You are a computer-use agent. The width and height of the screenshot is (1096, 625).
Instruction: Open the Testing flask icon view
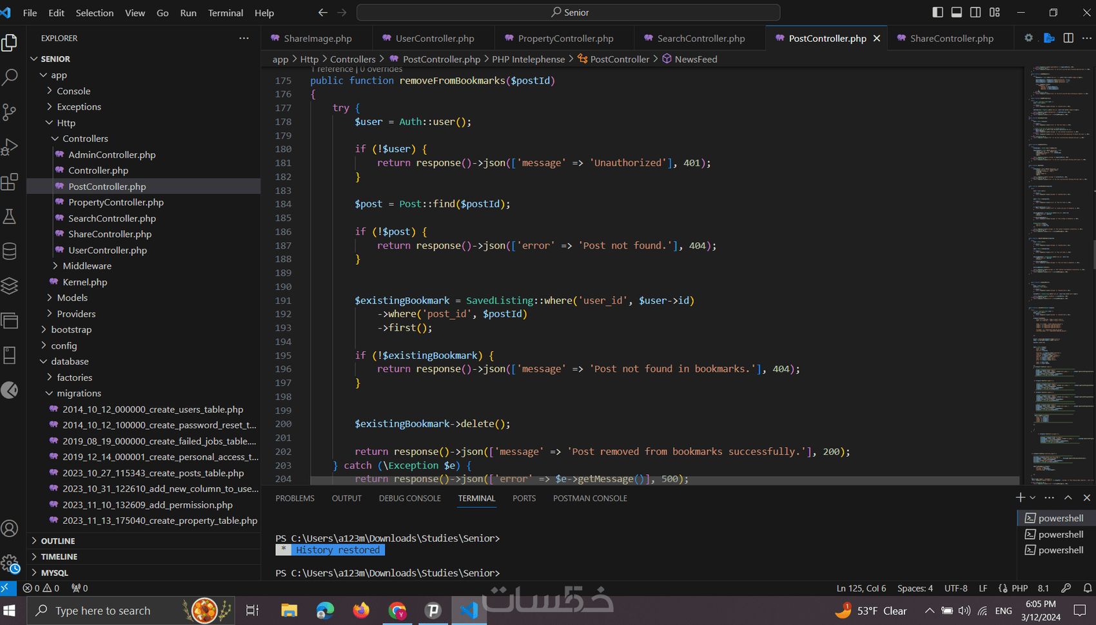coord(10,216)
